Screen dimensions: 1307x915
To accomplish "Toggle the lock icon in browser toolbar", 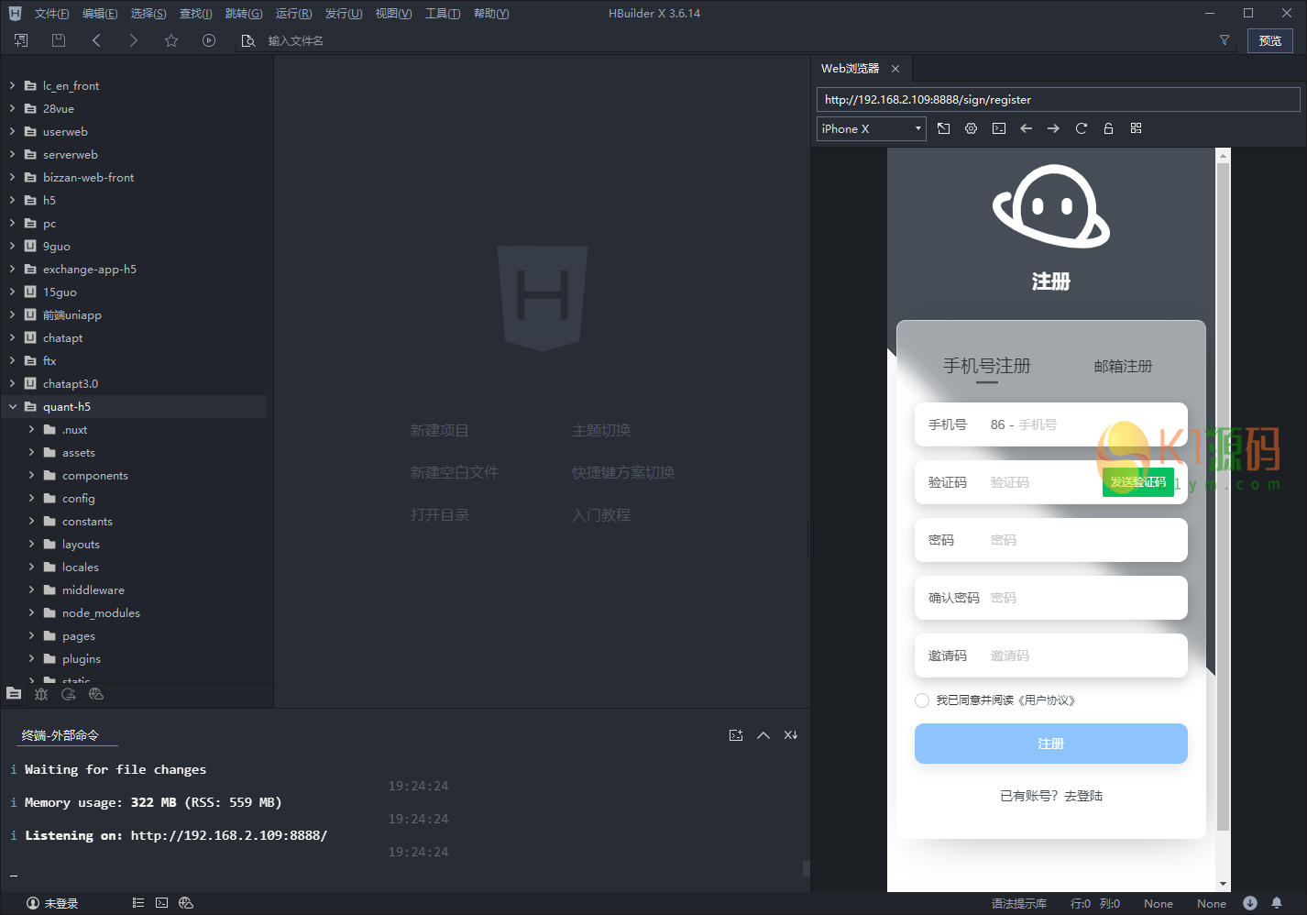I will pyautogui.click(x=1108, y=128).
